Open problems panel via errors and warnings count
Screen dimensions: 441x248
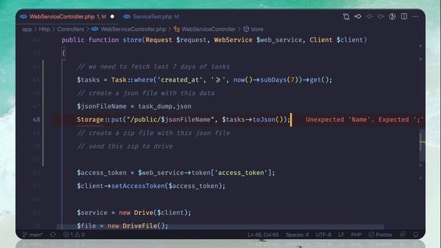(x=74, y=234)
